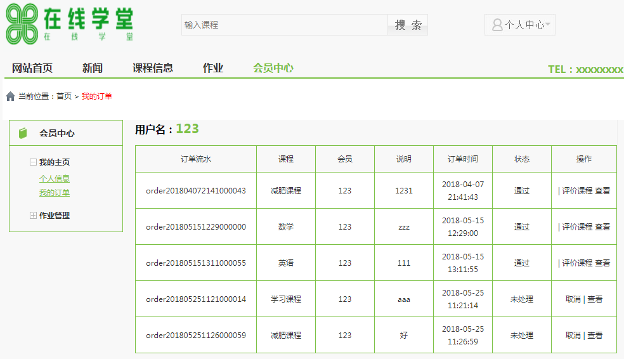The image size is (624, 359).
Task: Click 查看 for the 英语 order
Action: tap(602, 263)
